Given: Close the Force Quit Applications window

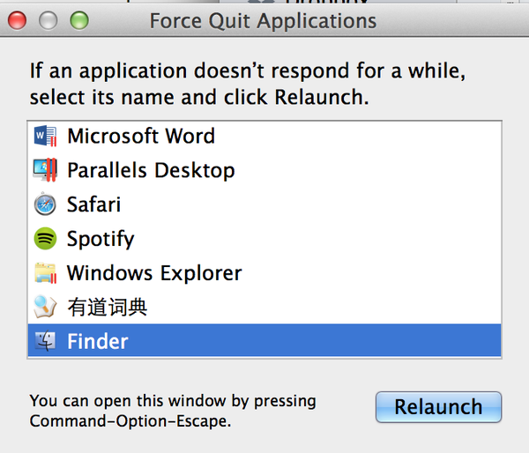Looking at the screenshot, I should (18, 20).
